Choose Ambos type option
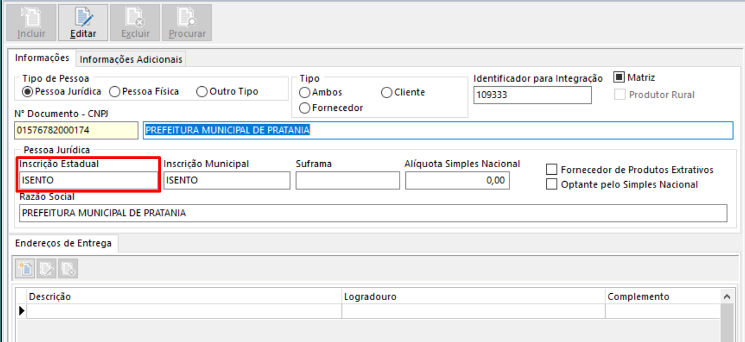This screenshot has height=342, width=745. (x=321, y=93)
